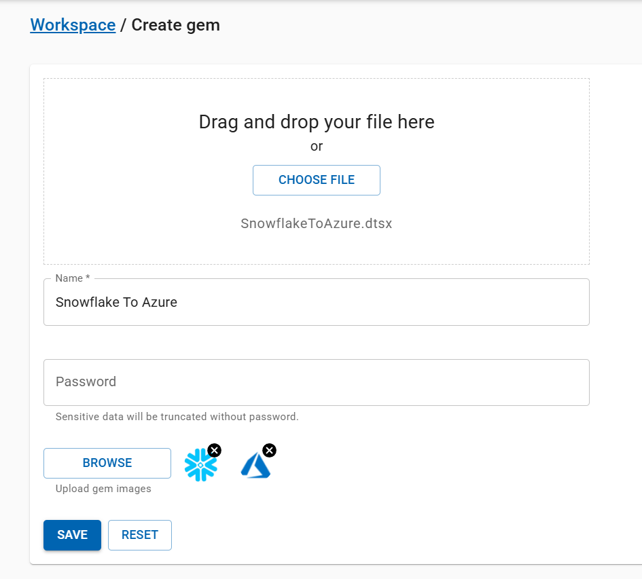Click the sensitive data password hint text

177,417
